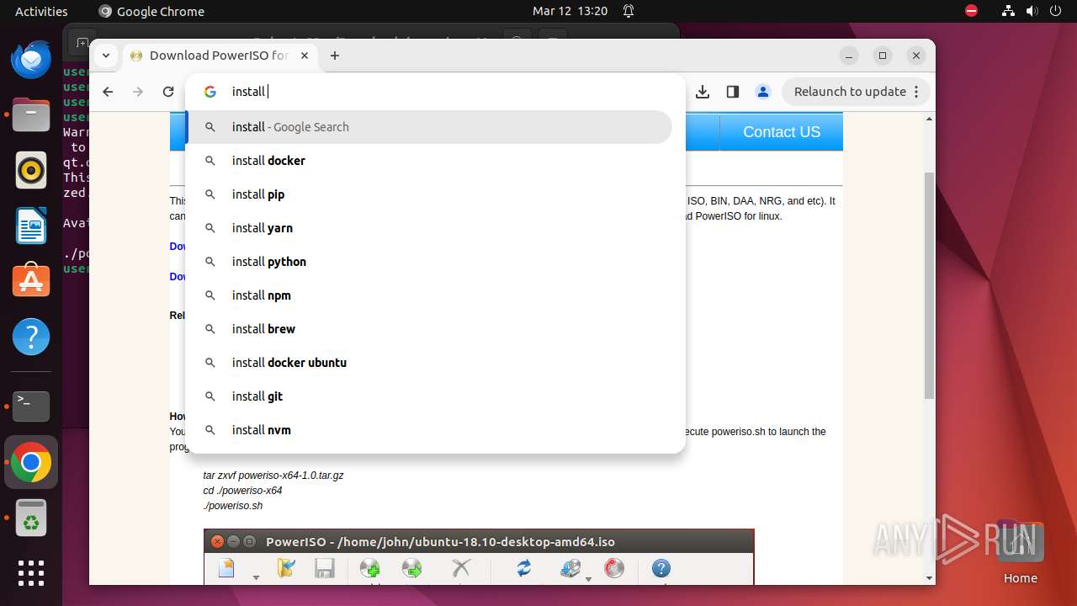
Task: Close the Download PowerISO tab
Action: 305,56
